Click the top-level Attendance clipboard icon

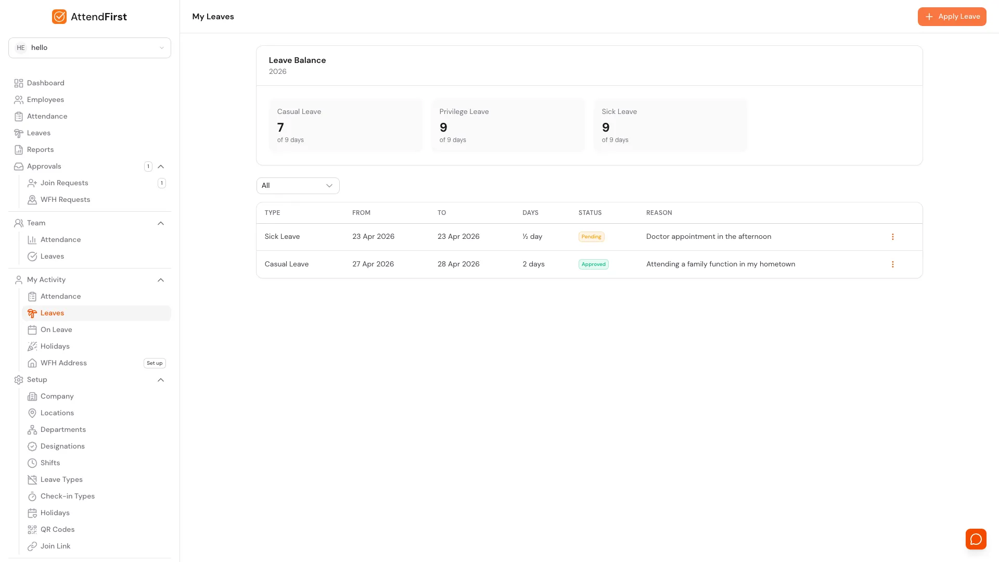click(x=19, y=117)
